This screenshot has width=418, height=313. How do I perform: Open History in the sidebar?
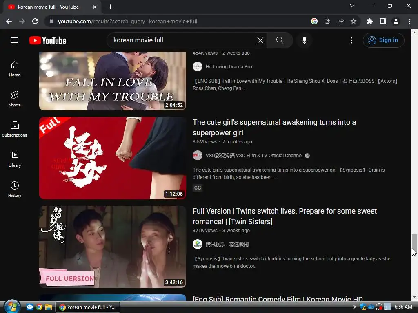pyautogui.click(x=15, y=189)
